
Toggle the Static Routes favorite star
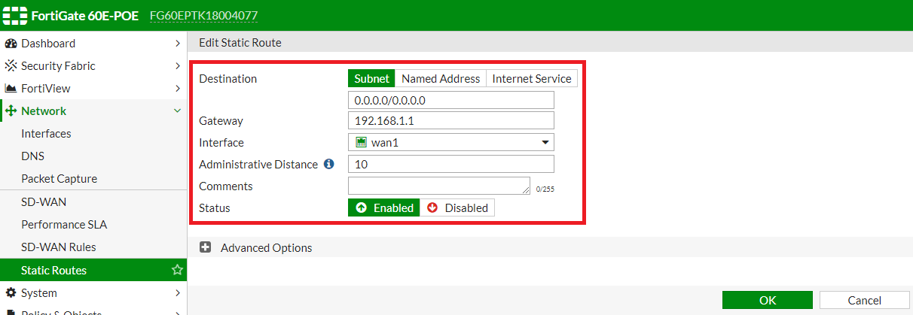point(177,270)
